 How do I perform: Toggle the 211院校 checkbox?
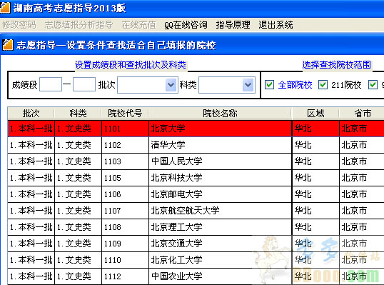pyautogui.click(x=323, y=85)
